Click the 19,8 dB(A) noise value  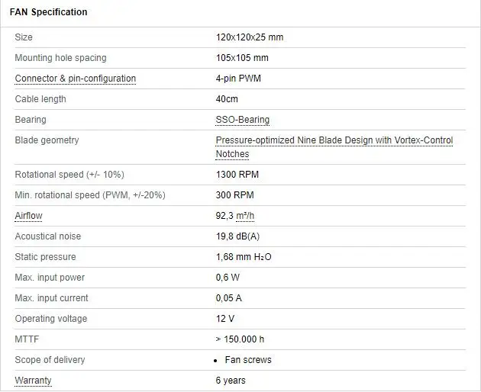[x=237, y=236]
